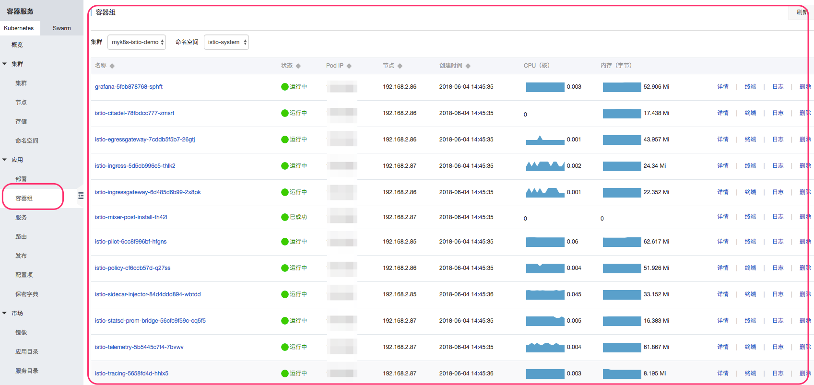Open pod istio-telemetry-5b5445c7f4-7bvwv

[x=139, y=347]
